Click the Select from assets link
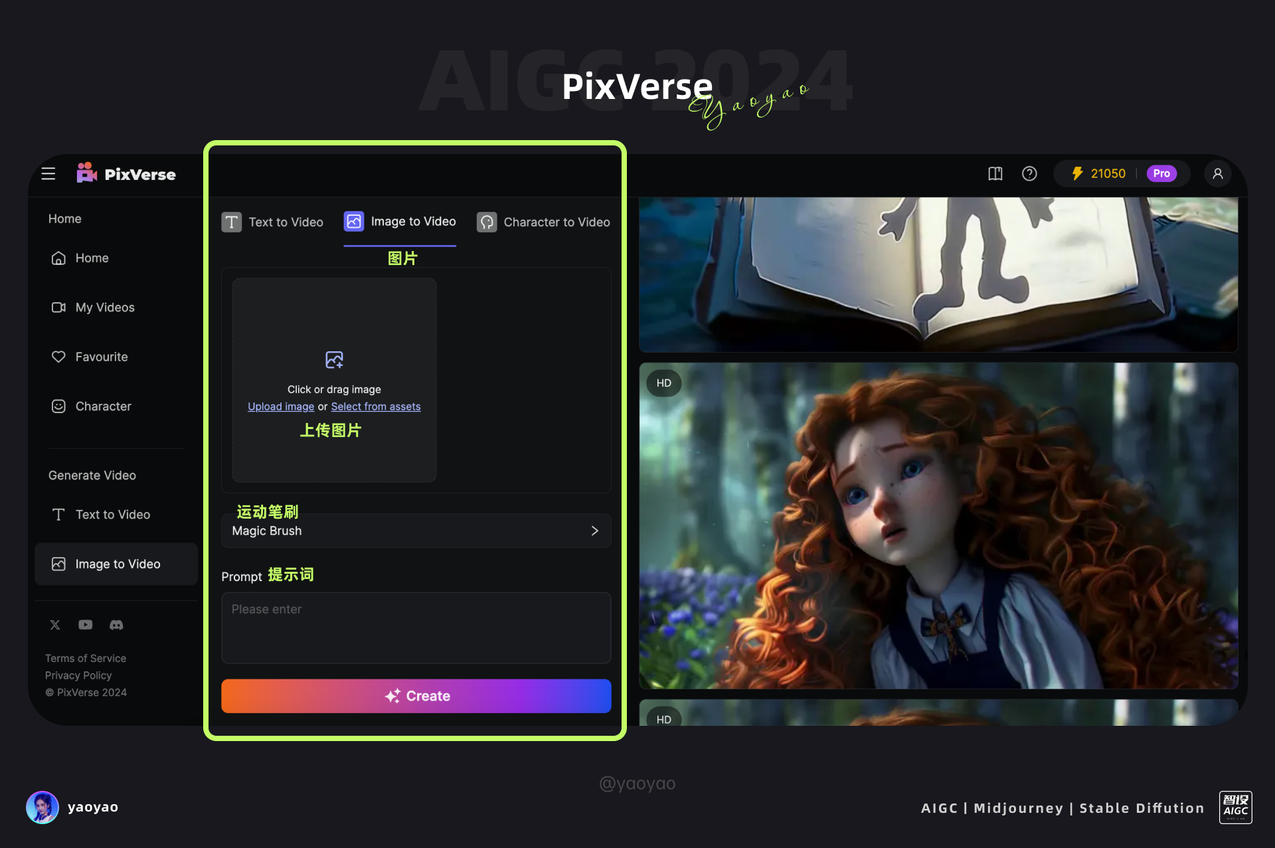 376,406
